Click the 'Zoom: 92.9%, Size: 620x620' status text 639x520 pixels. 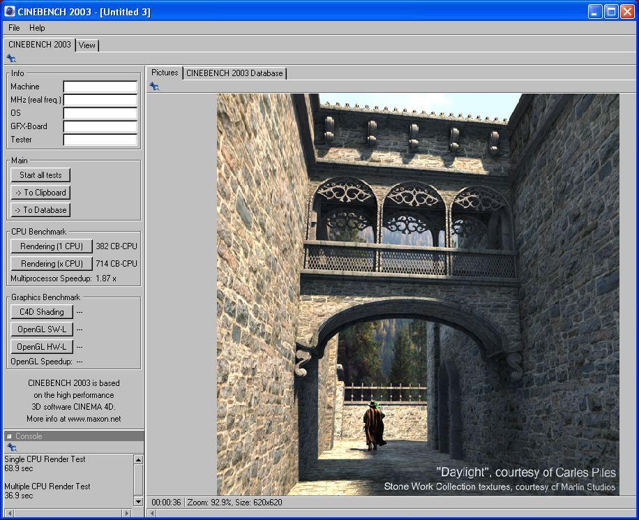point(234,503)
